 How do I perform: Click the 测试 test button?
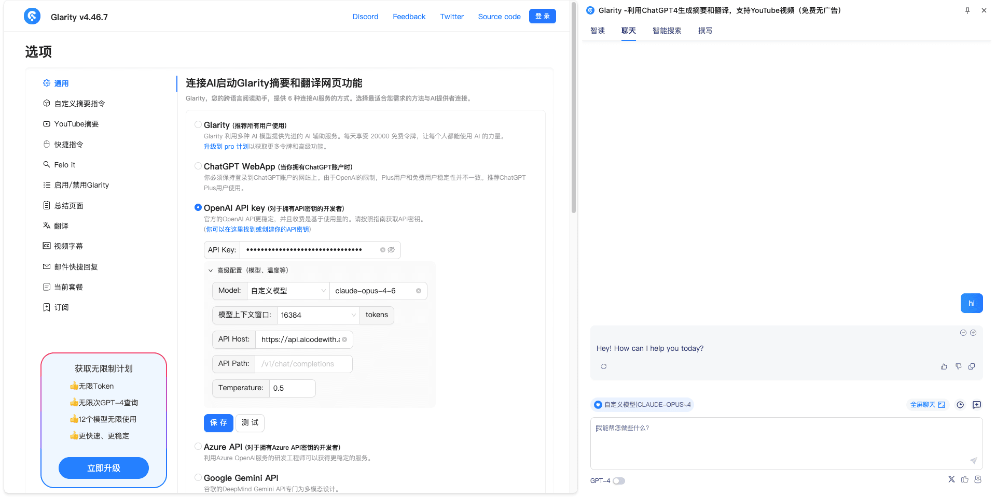(x=250, y=423)
